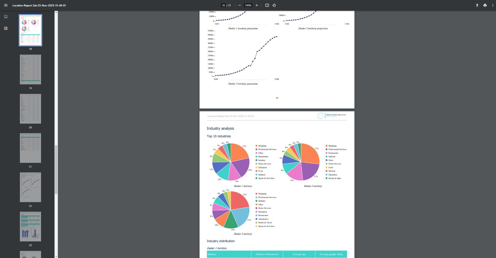Show page thumbnails view in sidebar
Viewport: 496px width, 258px height.
click(x=6, y=17)
